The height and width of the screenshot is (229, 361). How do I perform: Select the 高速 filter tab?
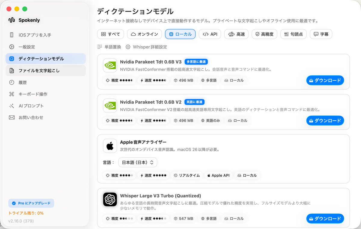coord(236,34)
